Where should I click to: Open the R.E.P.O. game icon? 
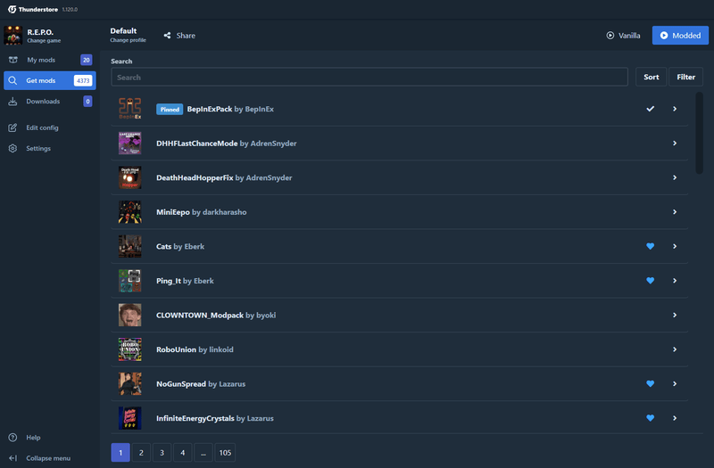pyautogui.click(x=12, y=35)
